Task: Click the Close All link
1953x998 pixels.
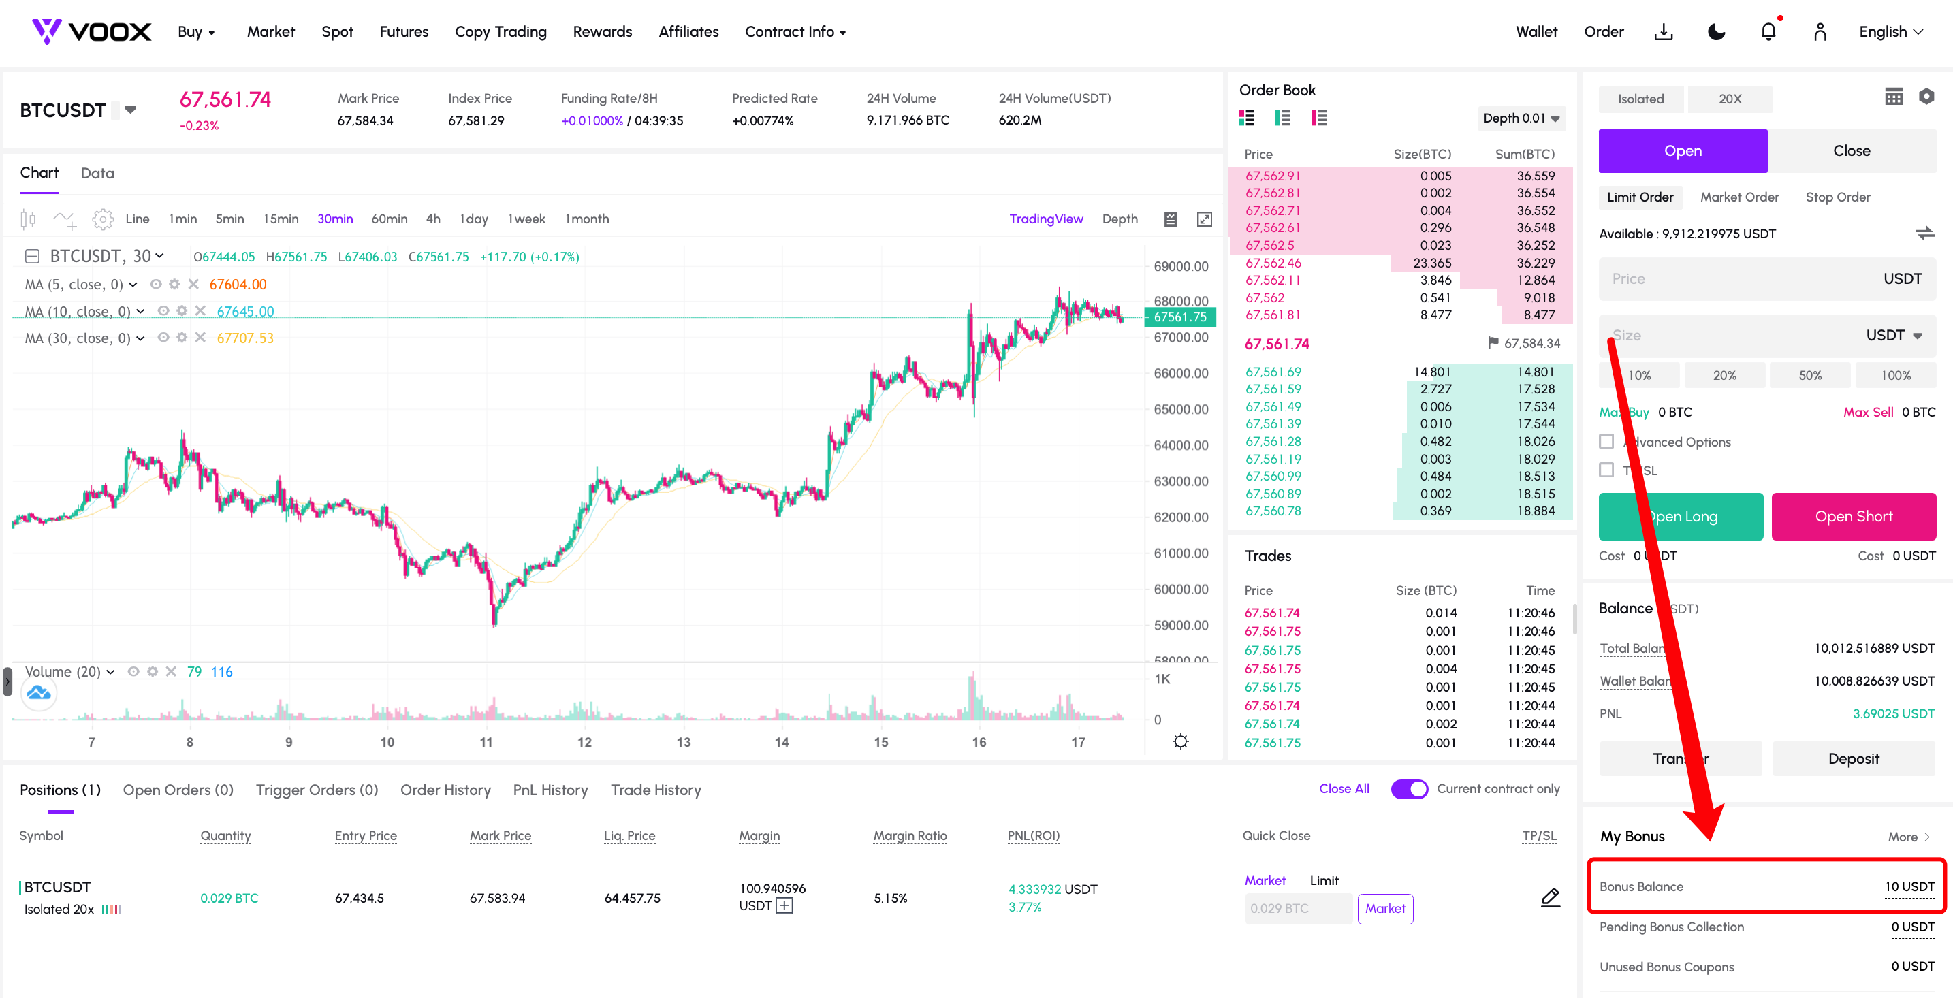Action: [1344, 789]
